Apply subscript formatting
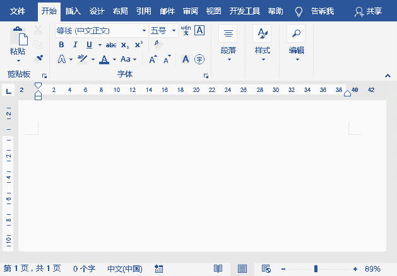This screenshot has width=397, height=276. 125,45
